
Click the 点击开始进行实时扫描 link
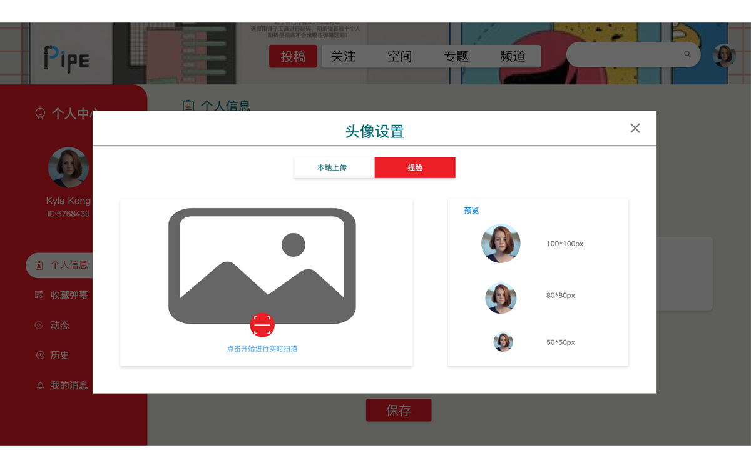coord(262,349)
